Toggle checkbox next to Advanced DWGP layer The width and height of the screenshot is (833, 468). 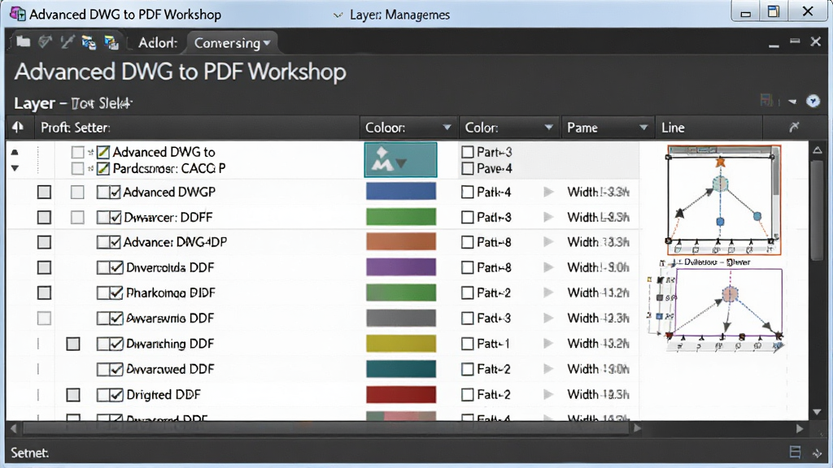116,192
